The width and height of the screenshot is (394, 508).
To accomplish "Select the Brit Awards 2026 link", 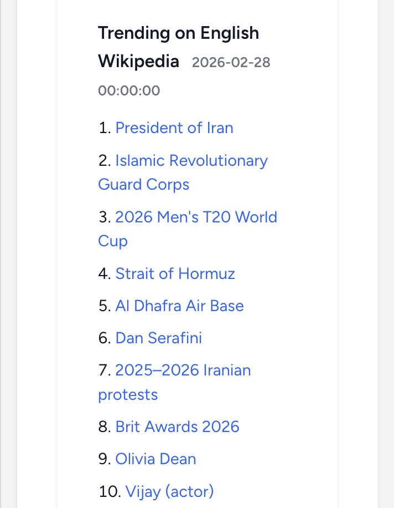I will point(177,426).
